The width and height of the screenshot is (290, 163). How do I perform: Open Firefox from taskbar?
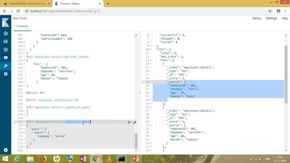click(x=43, y=159)
